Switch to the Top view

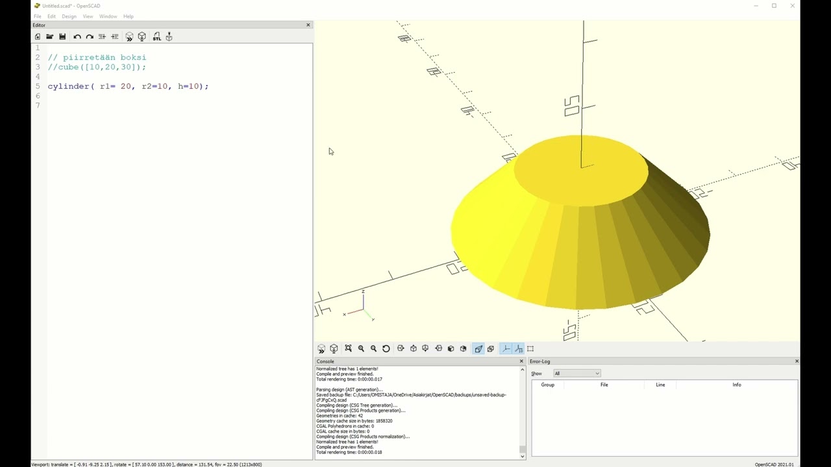pyautogui.click(x=414, y=349)
